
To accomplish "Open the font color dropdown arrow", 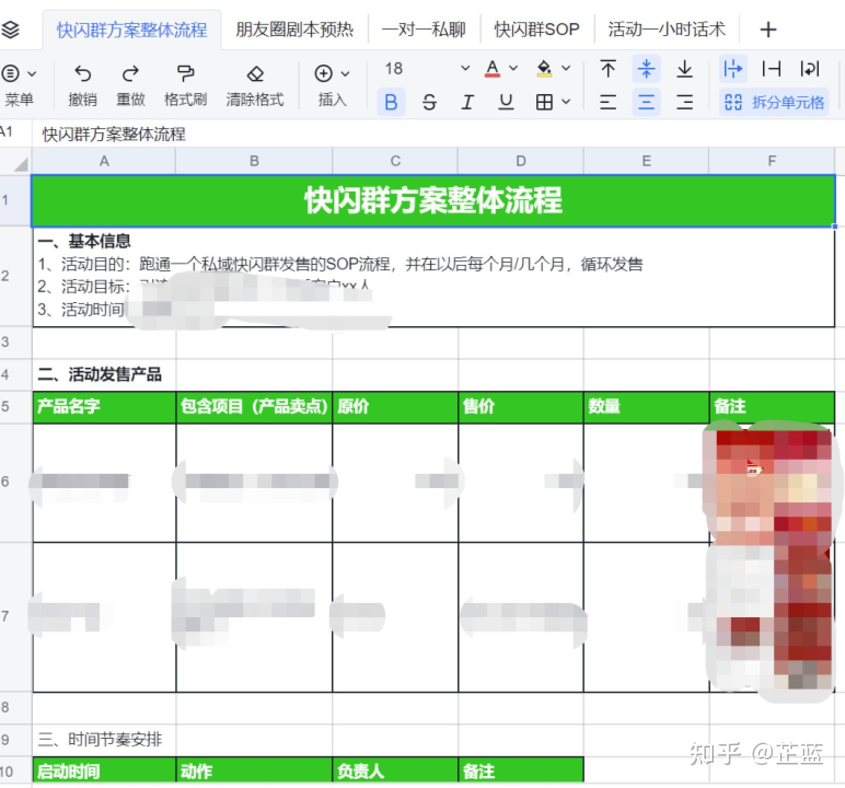I will click(x=513, y=68).
